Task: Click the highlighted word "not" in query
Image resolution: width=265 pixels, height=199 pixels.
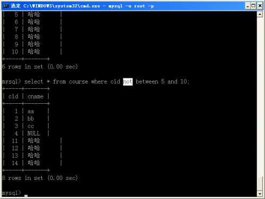Action: click(128, 82)
